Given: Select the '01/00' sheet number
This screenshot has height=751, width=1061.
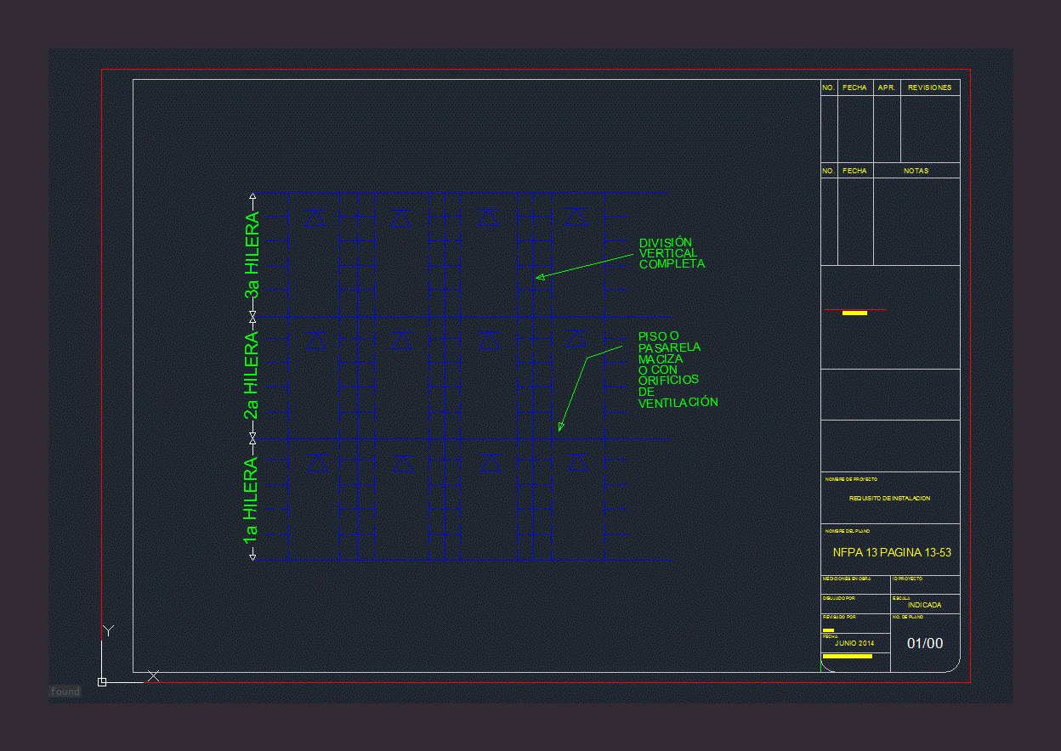Looking at the screenshot, I should tap(925, 643).
